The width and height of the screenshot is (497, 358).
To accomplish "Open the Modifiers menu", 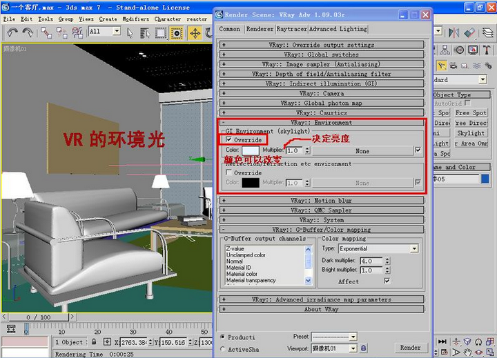I will pos(136,19).
